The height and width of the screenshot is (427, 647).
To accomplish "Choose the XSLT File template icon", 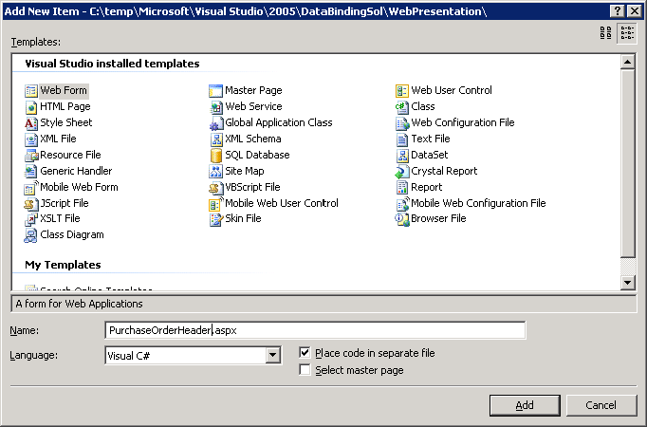I will pos(31,219).
